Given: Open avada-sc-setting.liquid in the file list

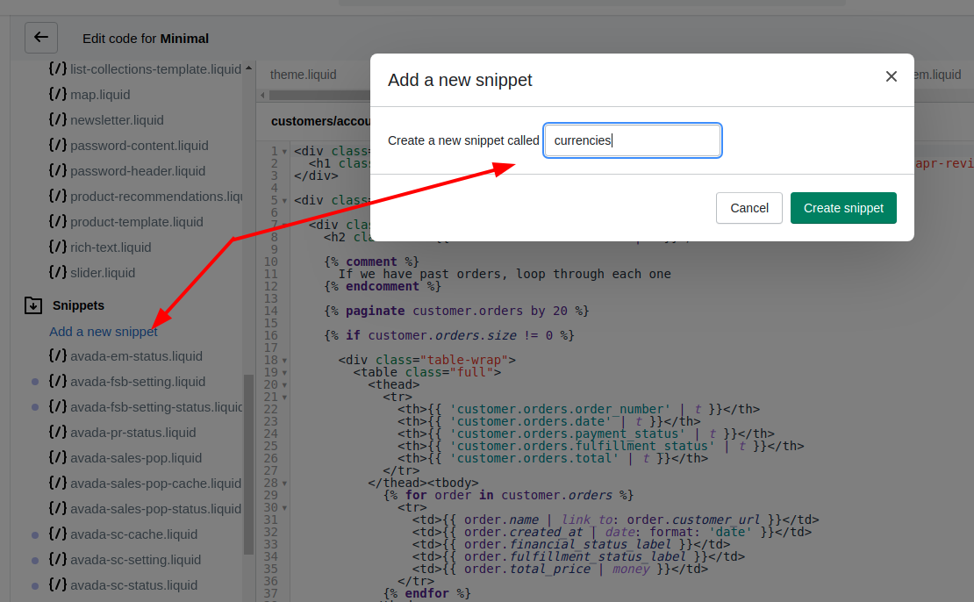Looking at the screenshot, I should coord(135,559).
